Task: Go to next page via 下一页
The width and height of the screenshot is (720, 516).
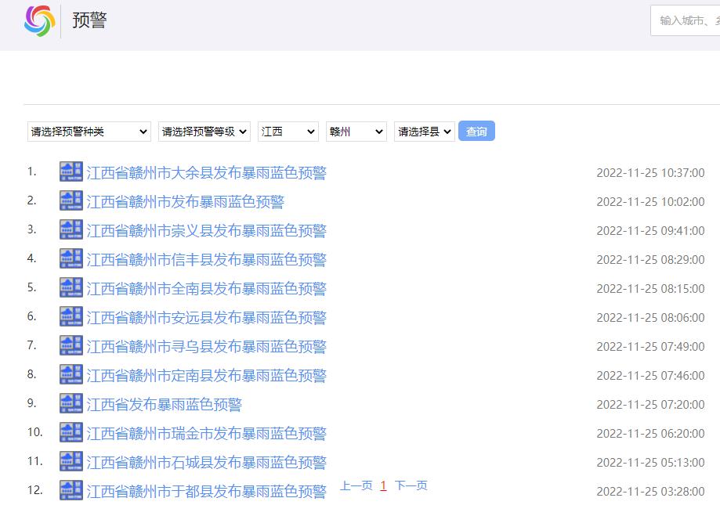Action: point(411,485)
